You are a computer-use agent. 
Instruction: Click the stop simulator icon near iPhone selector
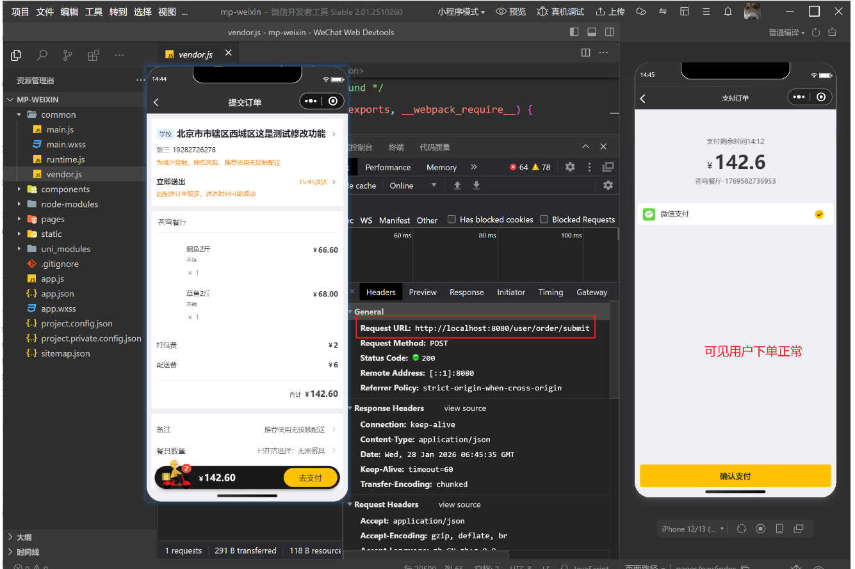760,529
